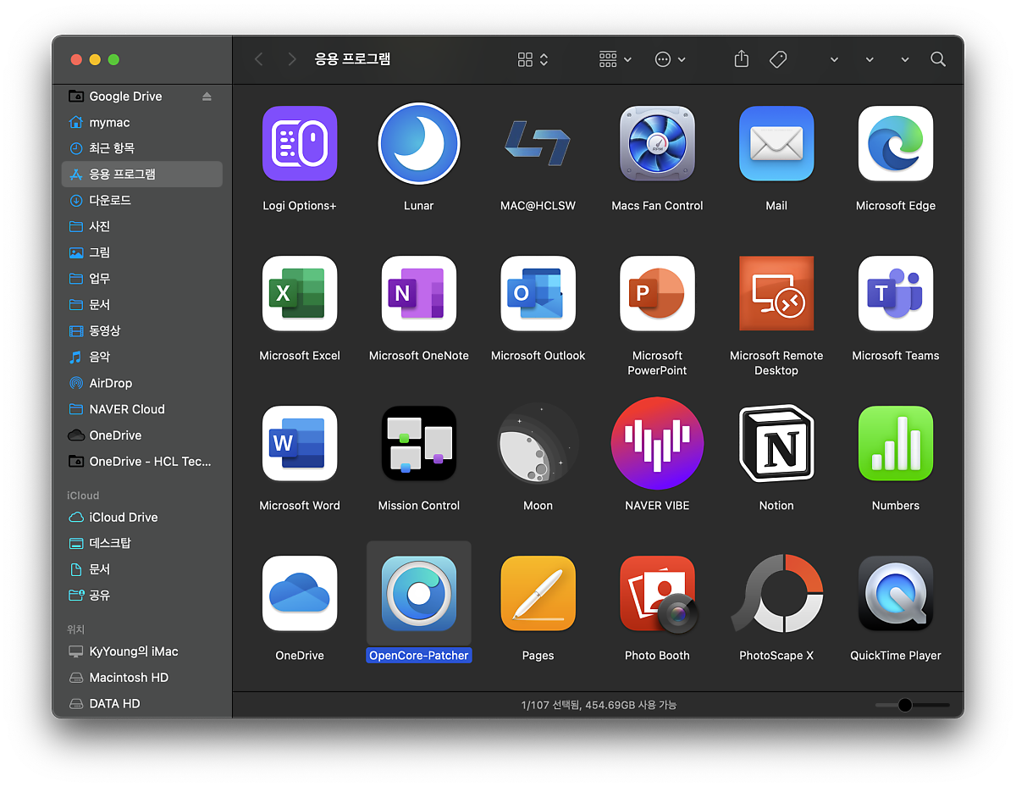Screen dimensions: 1016x787
Task: Select the Microsoft Outlook icon
Action: [538, 293]
